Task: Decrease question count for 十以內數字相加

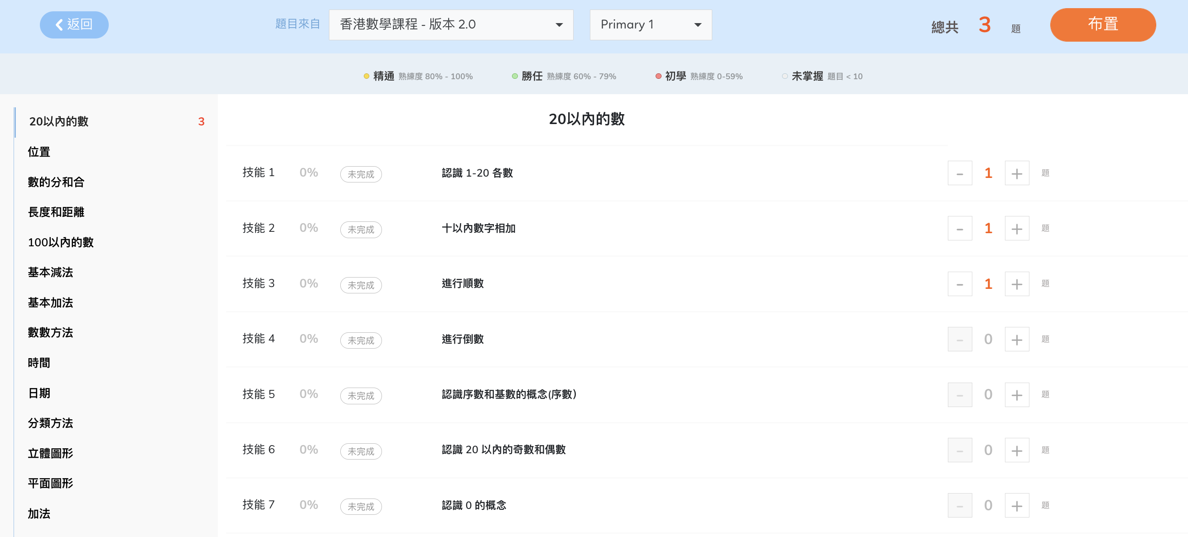Action: point(959,229)
